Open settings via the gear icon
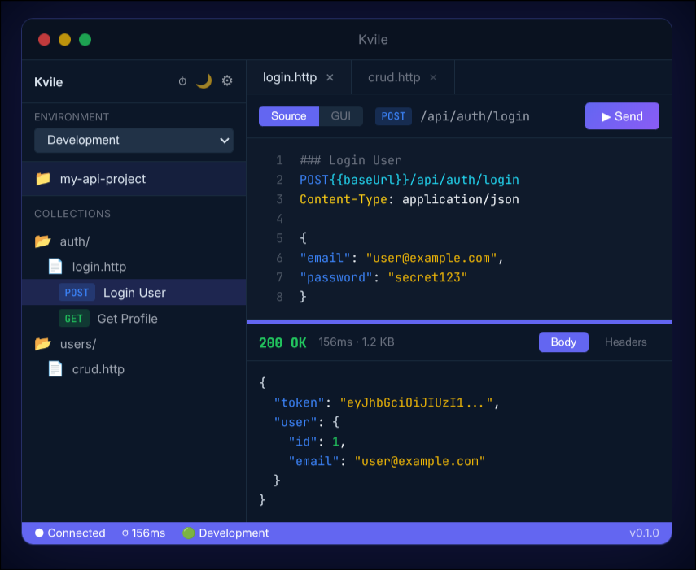 point(226,80)
